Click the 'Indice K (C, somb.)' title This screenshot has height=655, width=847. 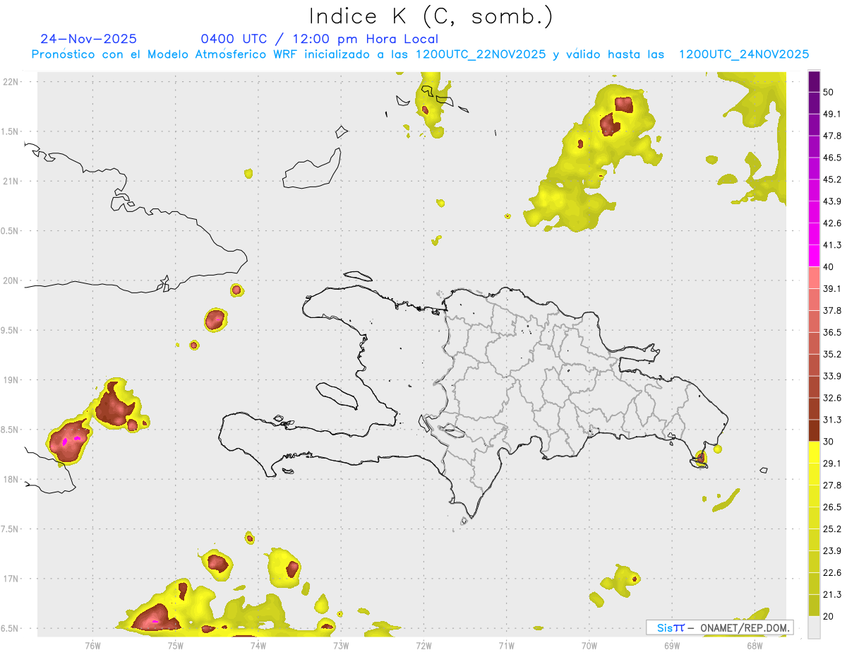431,16
